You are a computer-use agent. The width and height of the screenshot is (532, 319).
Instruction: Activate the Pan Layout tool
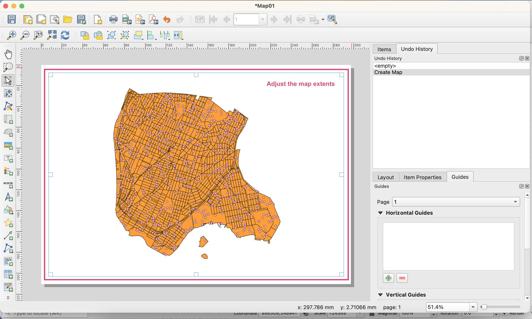(x=8, y=54)
